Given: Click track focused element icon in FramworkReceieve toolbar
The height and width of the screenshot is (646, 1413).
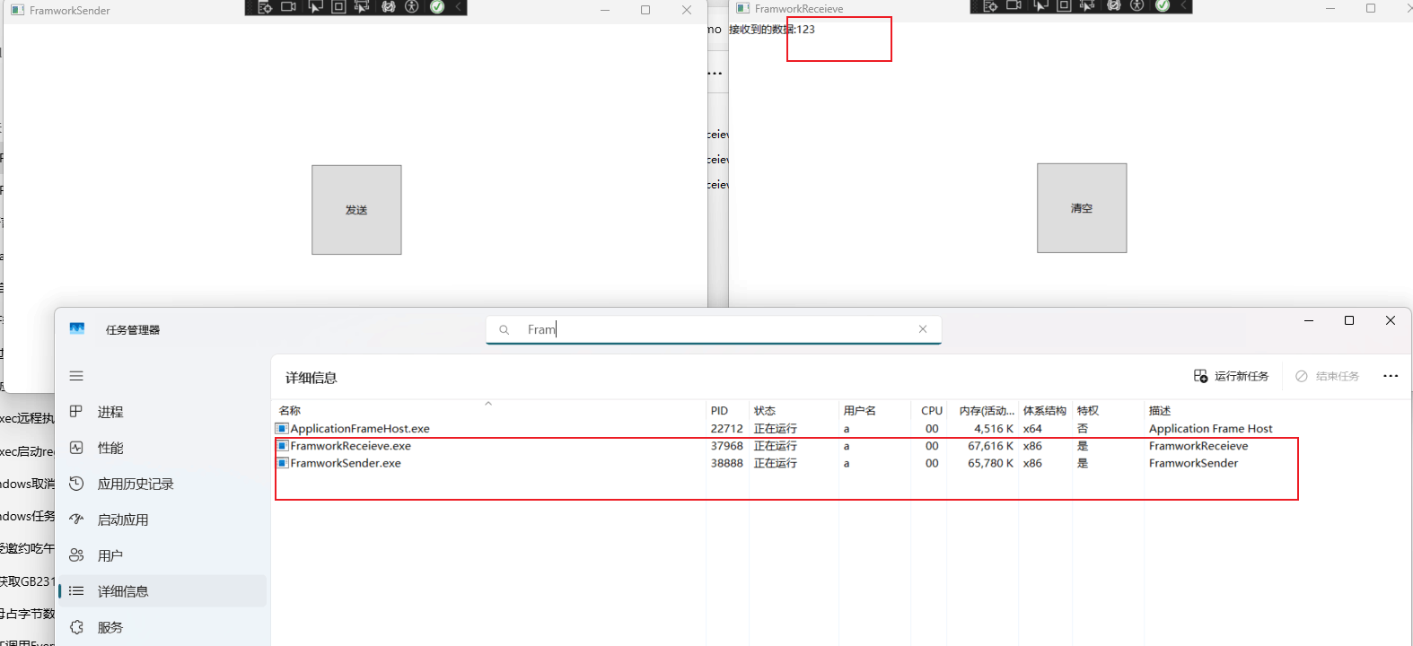Looking at the screenshot, I should pos(1087,6).
